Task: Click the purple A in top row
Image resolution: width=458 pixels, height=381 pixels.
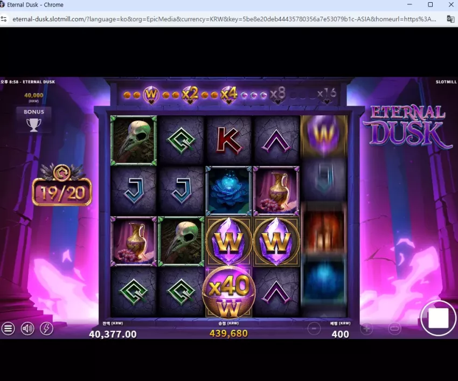Action: 276,141
